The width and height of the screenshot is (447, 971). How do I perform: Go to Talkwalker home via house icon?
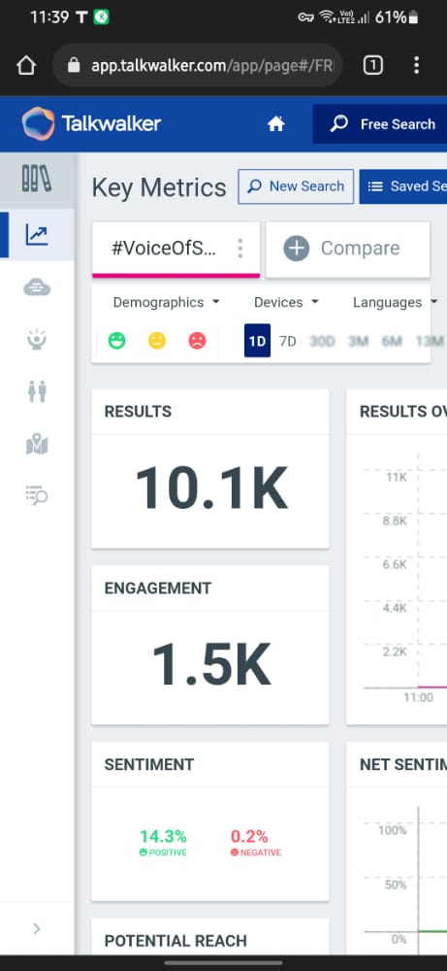pyautogui.click(x=275, y=124)
